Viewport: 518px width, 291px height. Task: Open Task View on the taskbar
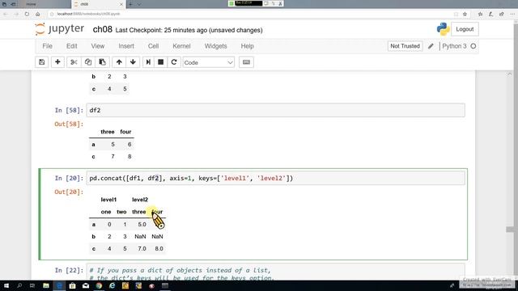point(32,285)
